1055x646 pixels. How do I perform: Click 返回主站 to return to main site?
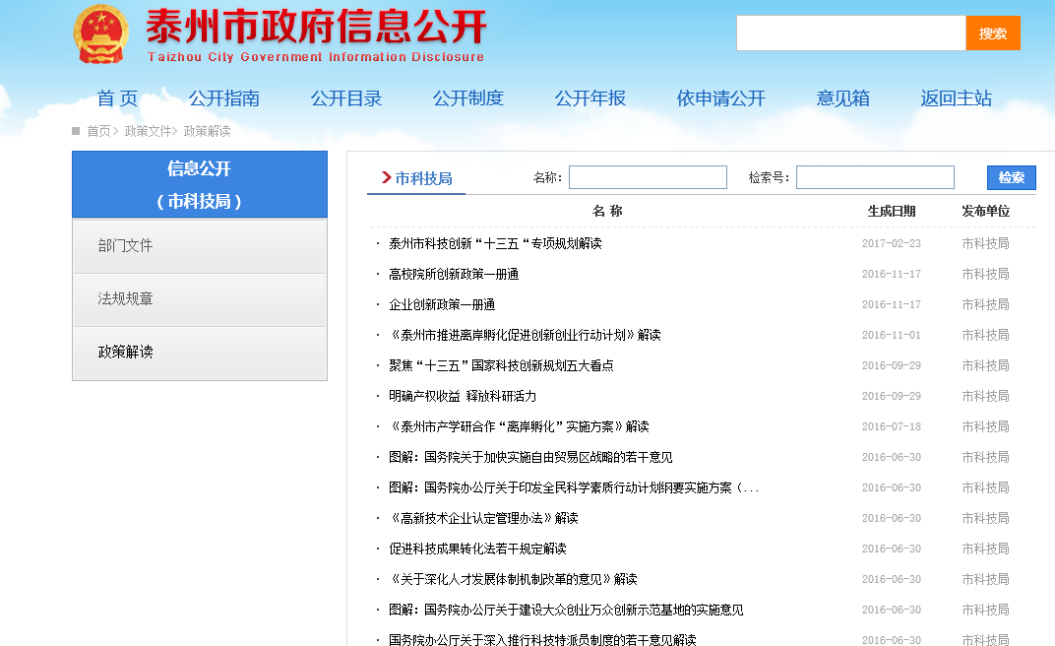(957, 98)
